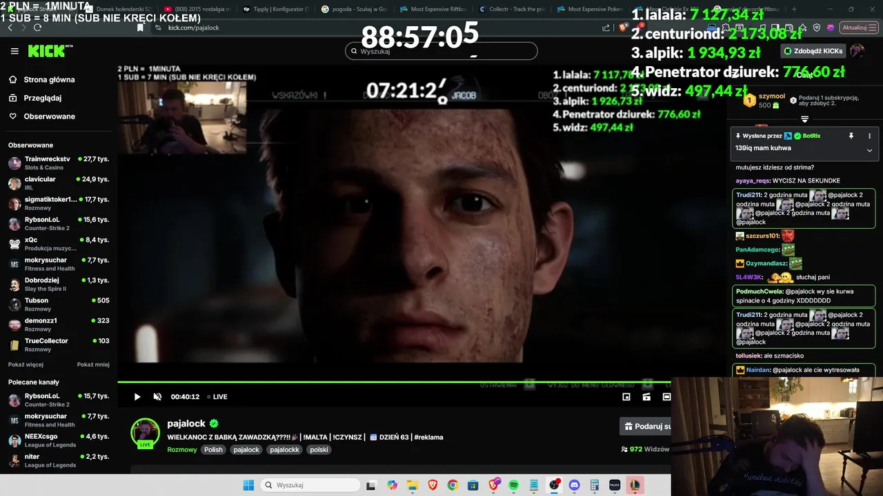This screenshot has height=496, width=883.
Task: Click the Windows taskbar search box
Action: coord(312,485)
